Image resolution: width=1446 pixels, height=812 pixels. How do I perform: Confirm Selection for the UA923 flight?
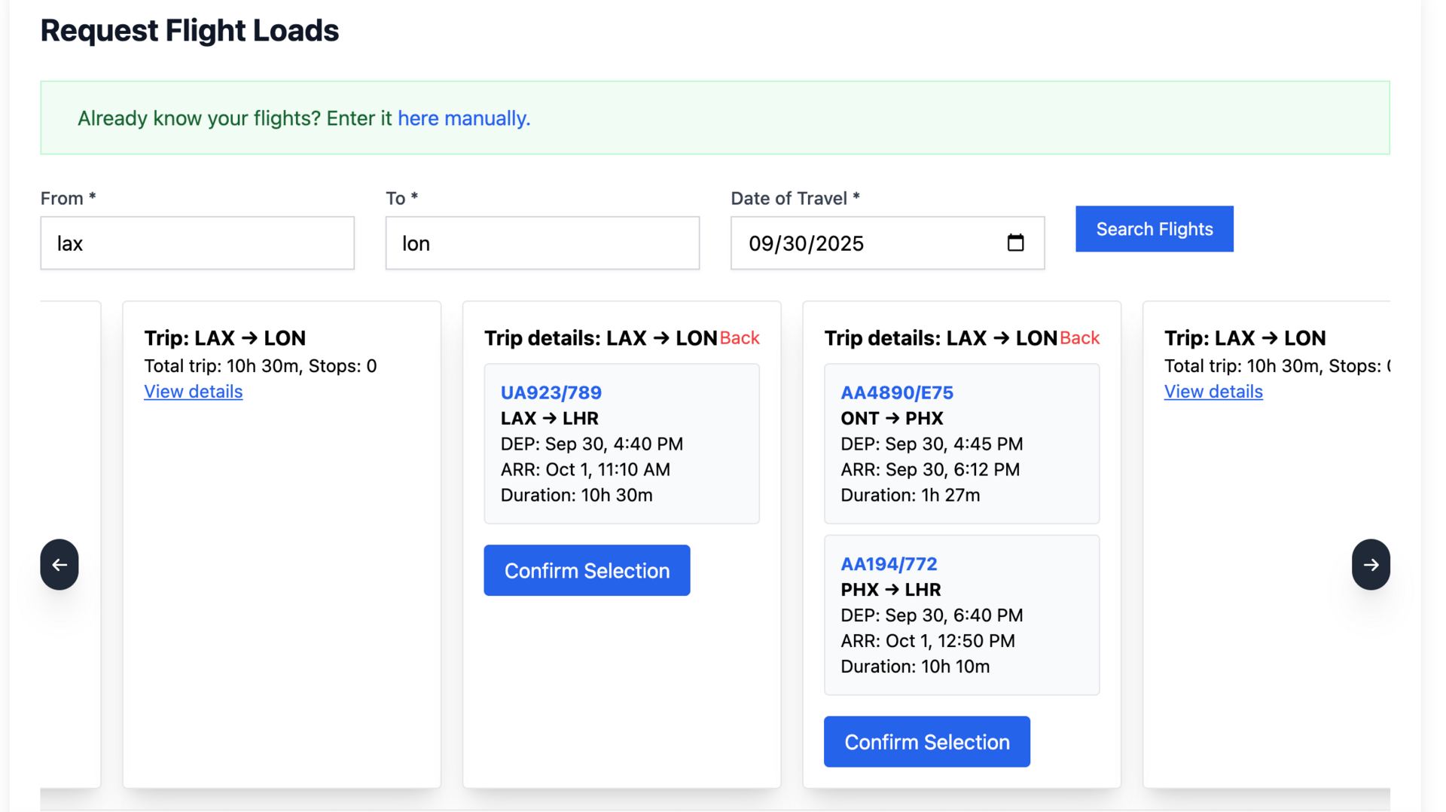(587, 570)
